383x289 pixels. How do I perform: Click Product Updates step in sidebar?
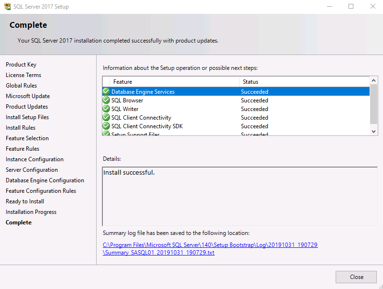click(27, 107)
